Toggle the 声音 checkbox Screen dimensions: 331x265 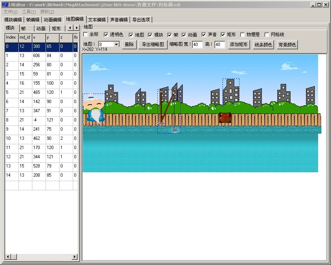tap(204, 35)
